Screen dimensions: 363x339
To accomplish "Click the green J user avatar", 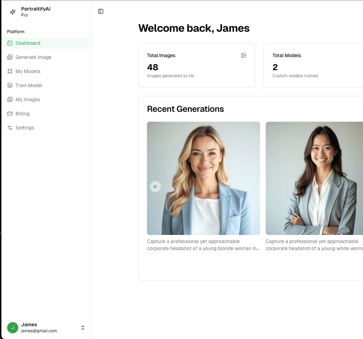I will [x=13, y=328].
